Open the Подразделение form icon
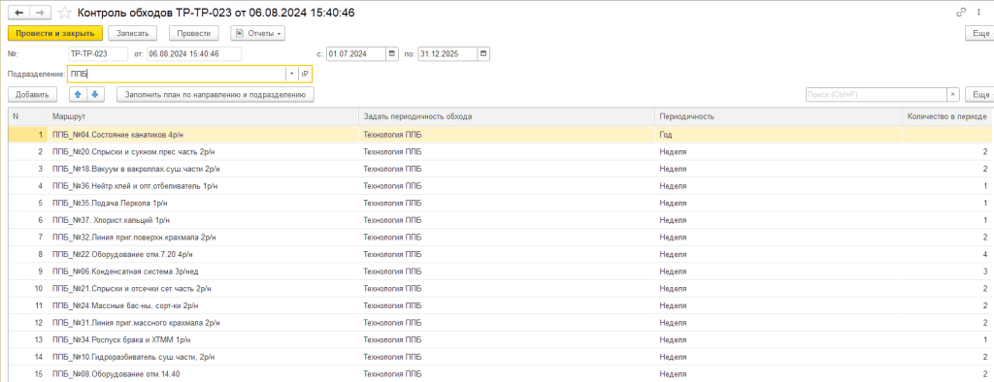 tap(305, 74)
